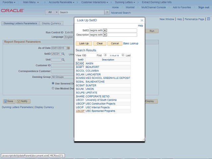
Task: Click Personalize Page link
Action: 194,19
